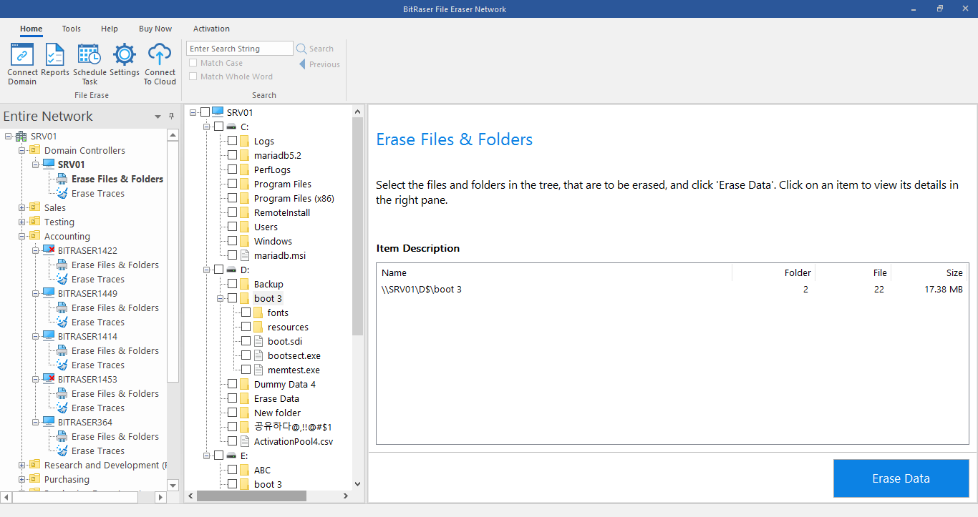The height and width of the screenshot is (517, 978).
Task: Tick the Backup folder checkbox
Action: point(232,284)
